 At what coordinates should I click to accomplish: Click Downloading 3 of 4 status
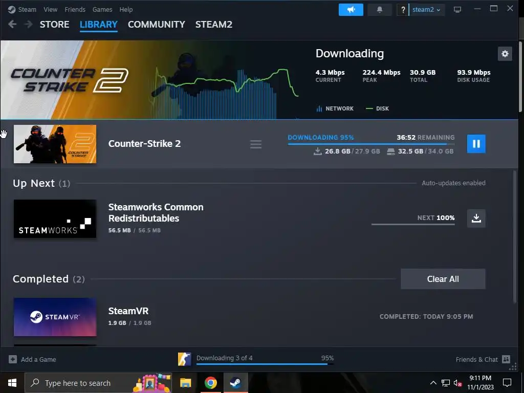(x=224, y=358)
